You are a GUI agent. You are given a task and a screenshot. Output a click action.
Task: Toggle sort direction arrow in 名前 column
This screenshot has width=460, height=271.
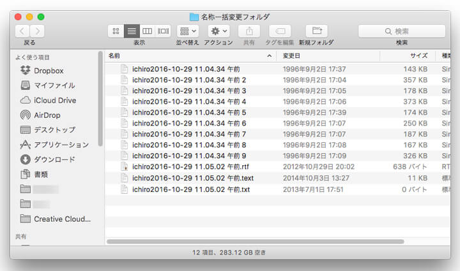click(x=270, y=56)
